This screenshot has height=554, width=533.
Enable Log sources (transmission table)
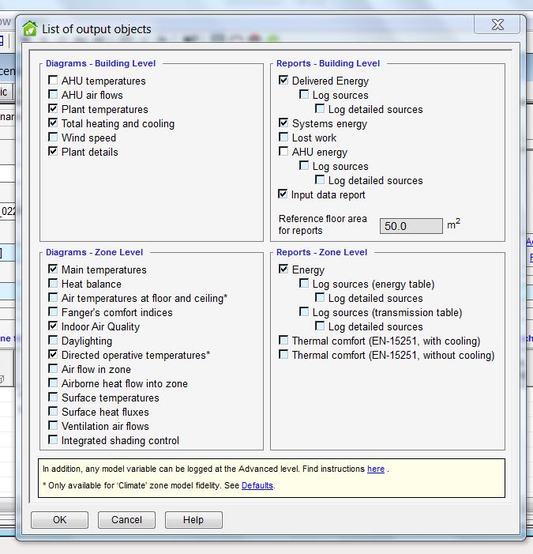pyautogui.click(x=304, y=311)
